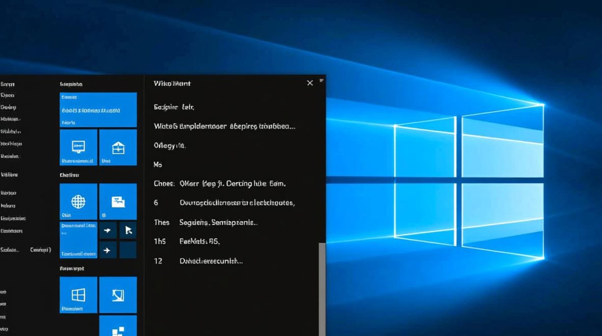The width and height of the screenshot is (602, 336).
Task: Select the "Sofate..." item in left list
Action: coord(11,250)
